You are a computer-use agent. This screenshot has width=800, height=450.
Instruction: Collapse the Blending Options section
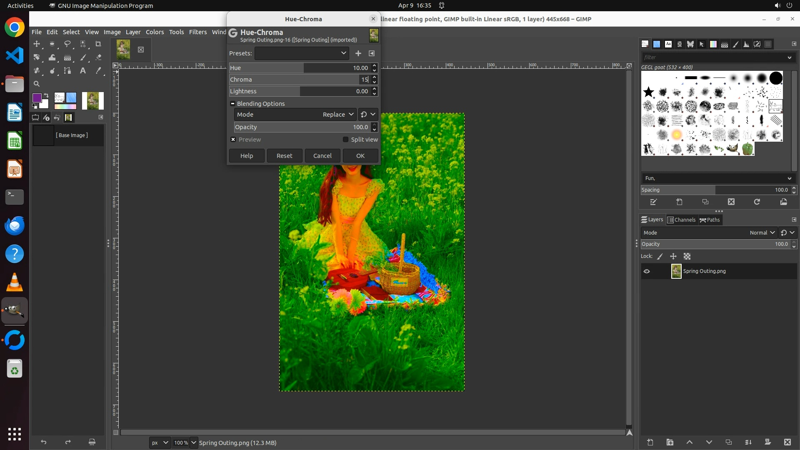click(232, 104)
